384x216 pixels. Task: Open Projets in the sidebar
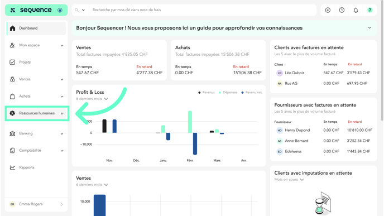click(25, 62)
